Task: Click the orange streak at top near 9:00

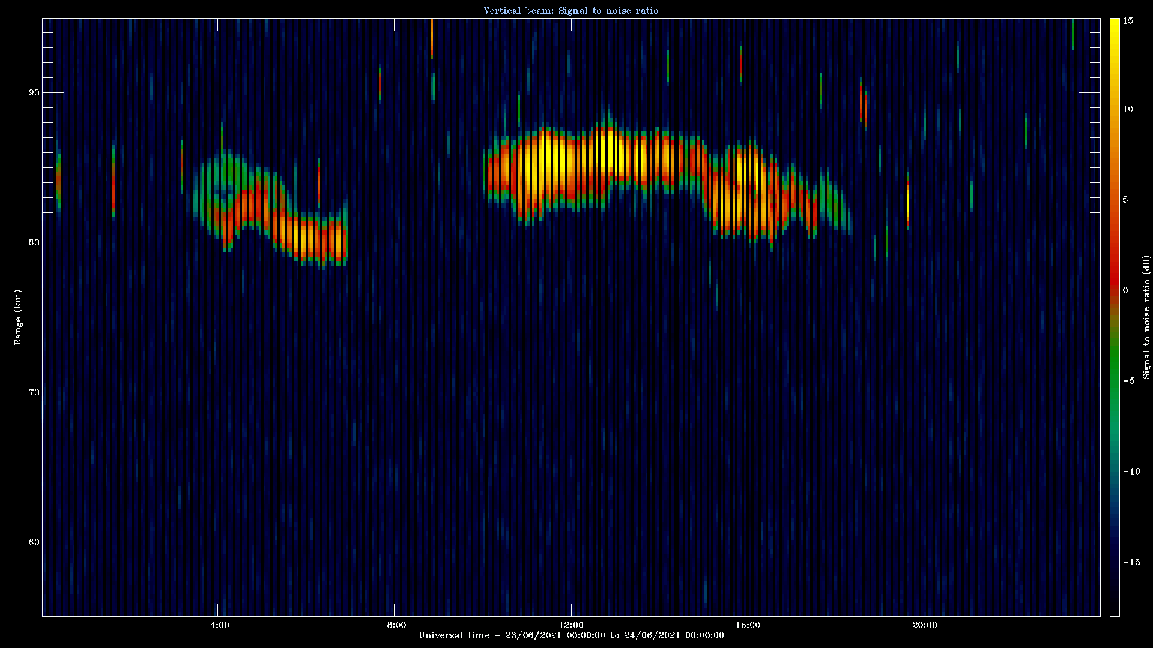Action: click(432, 38)
